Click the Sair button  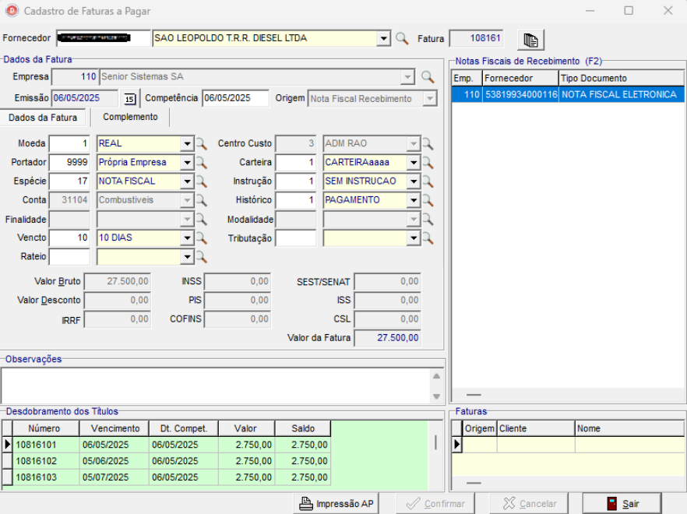tap(622, 504)
